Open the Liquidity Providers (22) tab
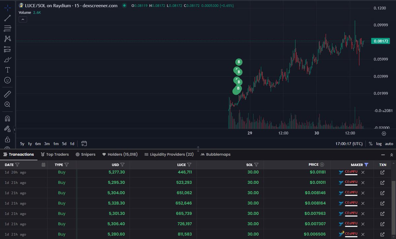396x239 pixels. (x=169, y=154)
